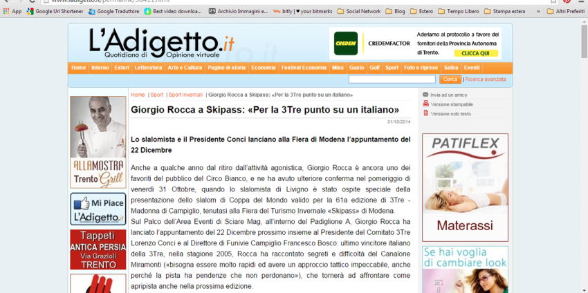Click the document icon for Versione solo testo
Image resolution: width=588 pixels, height=293 pixels.
425,113
